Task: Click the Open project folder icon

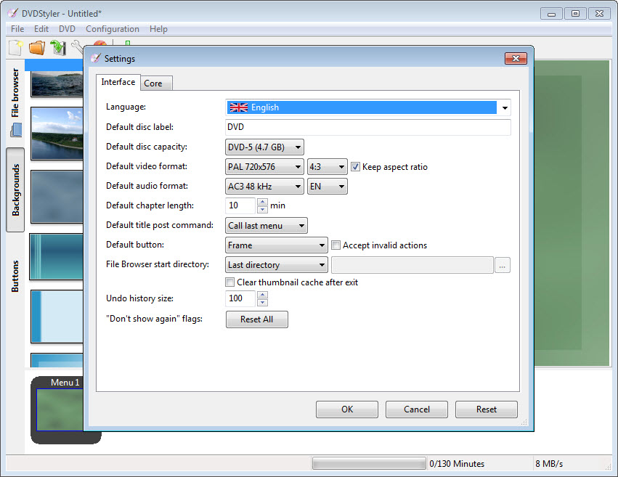Action: pos(37,48)
